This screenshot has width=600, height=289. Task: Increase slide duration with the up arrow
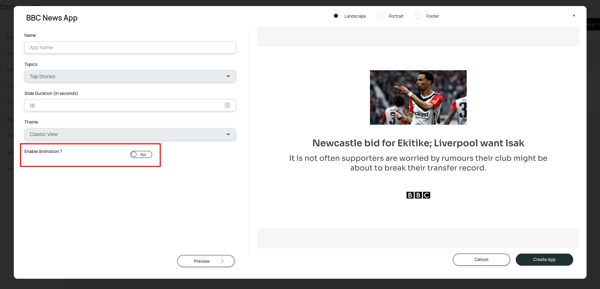227,104
